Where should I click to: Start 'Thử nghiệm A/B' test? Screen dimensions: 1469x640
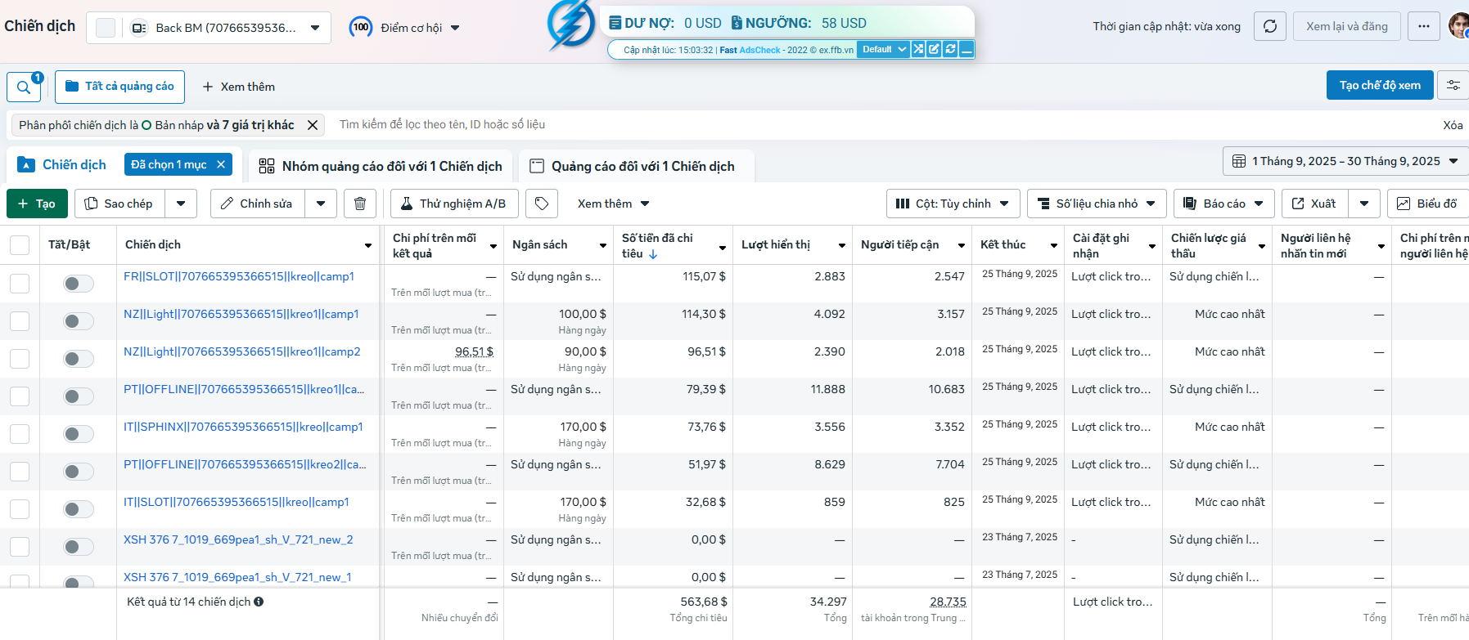(454, 204)
